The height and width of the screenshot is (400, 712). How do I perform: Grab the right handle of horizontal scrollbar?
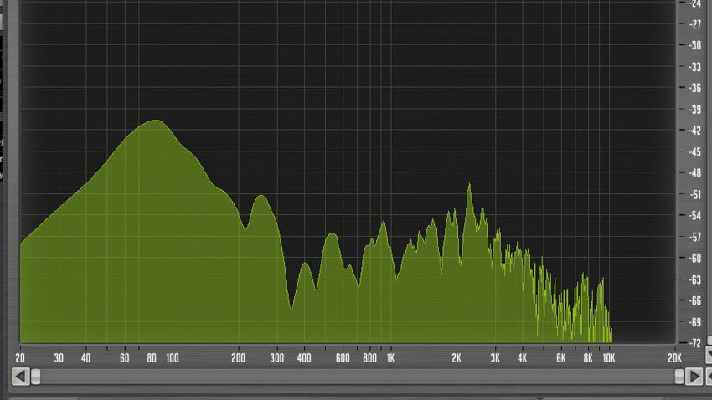click(678, 377)
